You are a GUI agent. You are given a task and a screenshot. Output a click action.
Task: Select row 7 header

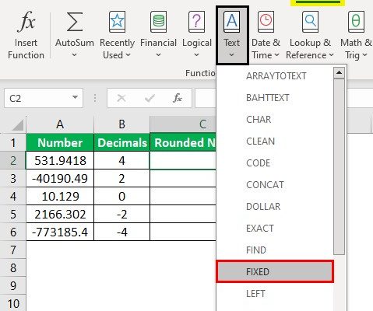click(13, 250)
